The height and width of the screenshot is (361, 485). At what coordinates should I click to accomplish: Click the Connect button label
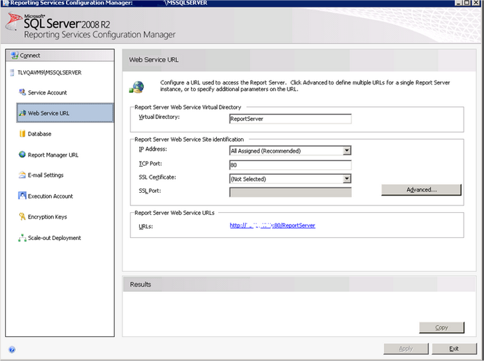click(x=30, y=56)
